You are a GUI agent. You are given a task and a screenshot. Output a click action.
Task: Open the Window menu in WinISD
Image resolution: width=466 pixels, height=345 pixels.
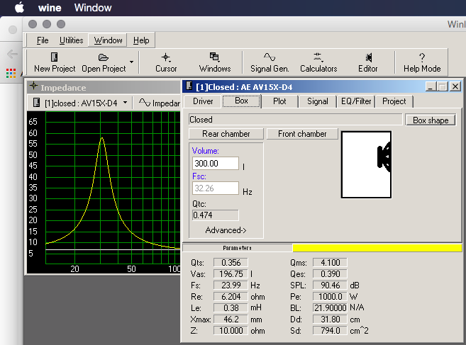pos(108,40)
